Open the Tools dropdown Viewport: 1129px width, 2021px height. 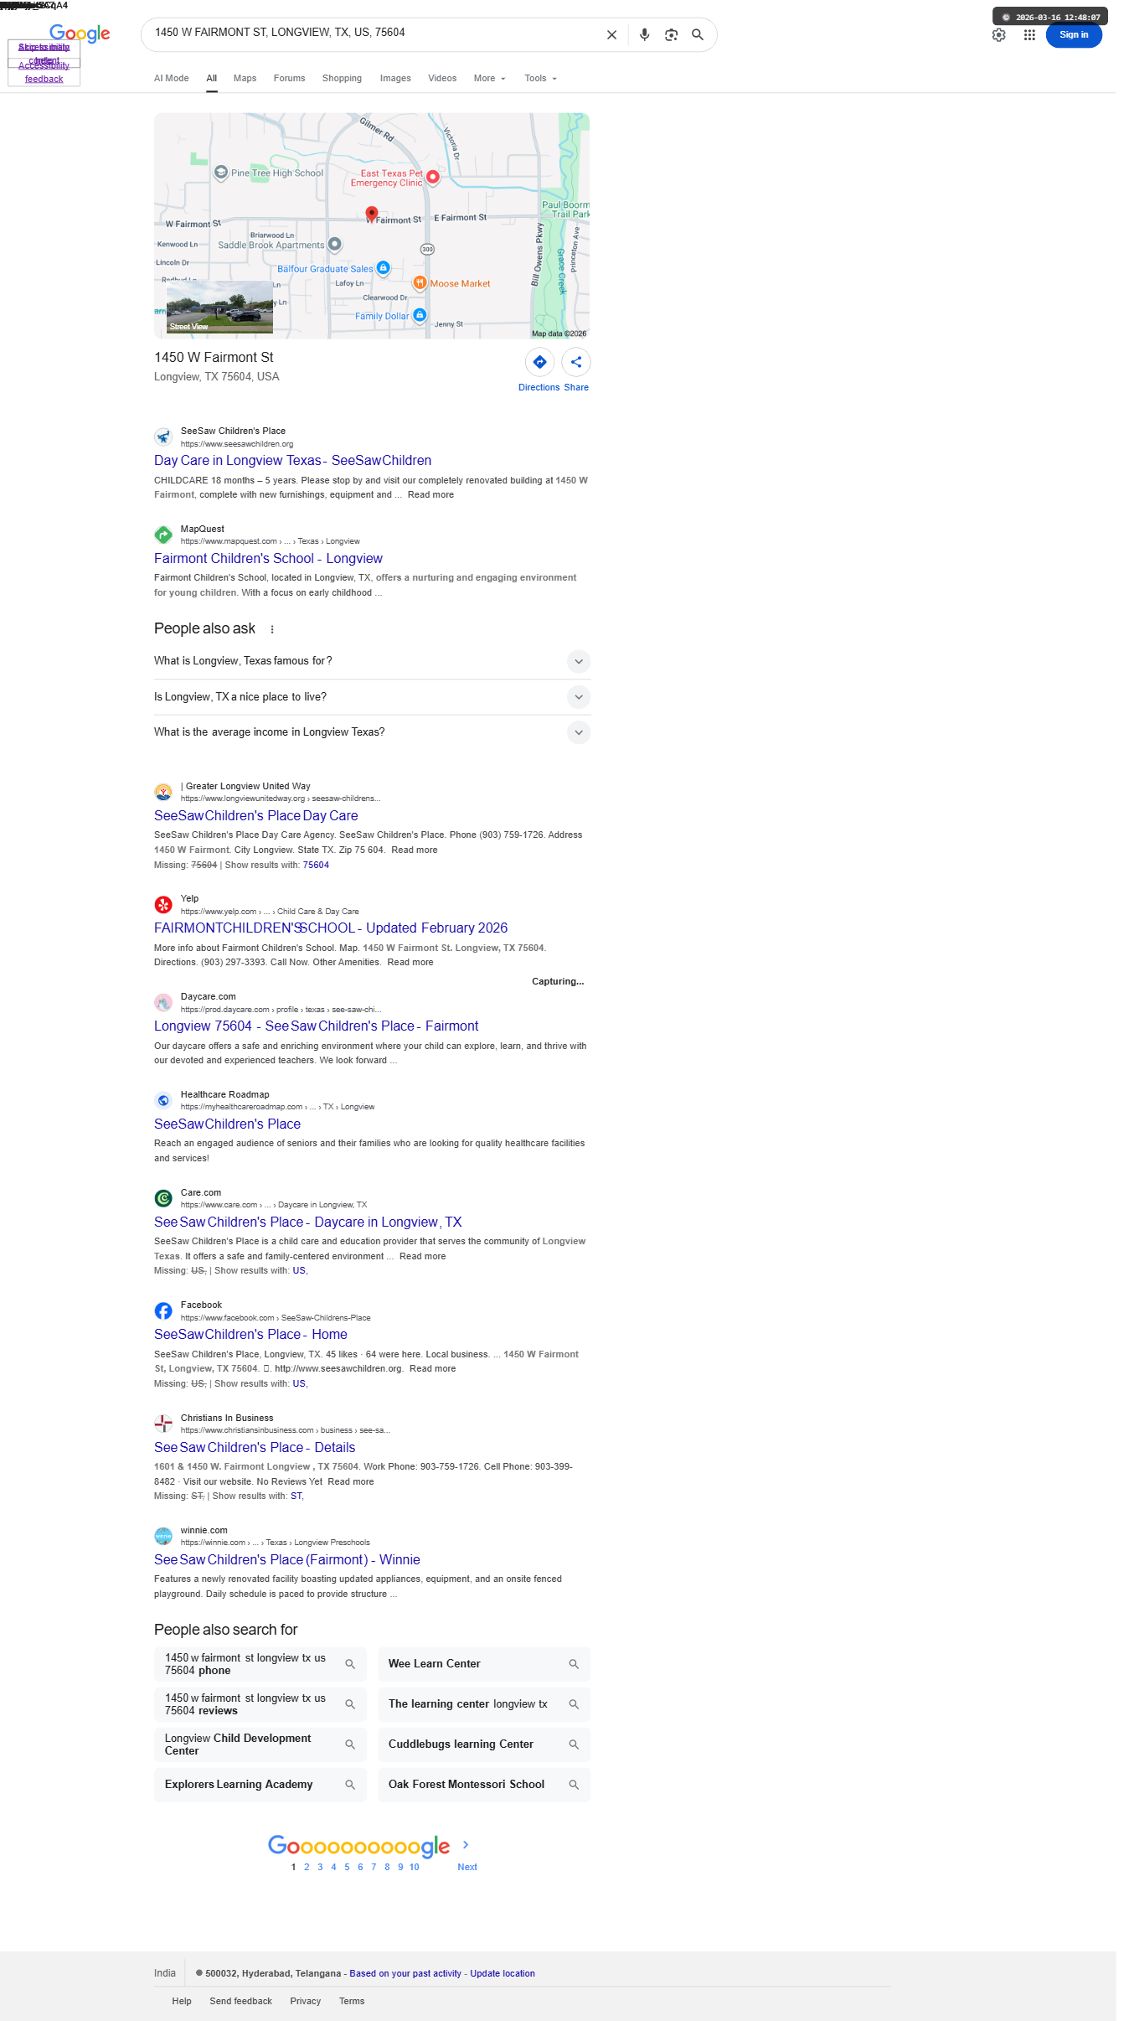pyautogui.click(x=540, y=79)
